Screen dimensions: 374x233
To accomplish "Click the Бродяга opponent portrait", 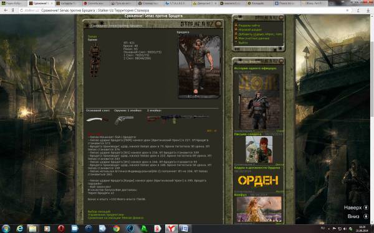I will click(x=199, y=66).
